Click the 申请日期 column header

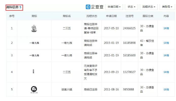coord(111,16)
